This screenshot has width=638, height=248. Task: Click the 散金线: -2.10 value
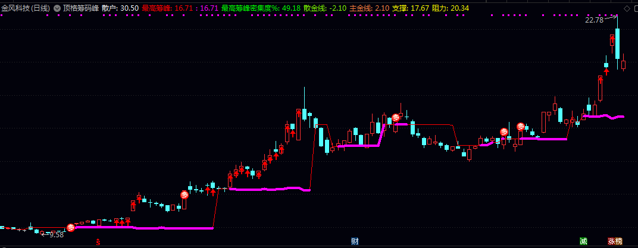click(x=325, y=8)
